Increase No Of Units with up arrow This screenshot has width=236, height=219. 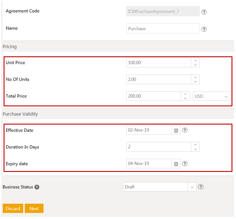(x=195, y=77)
